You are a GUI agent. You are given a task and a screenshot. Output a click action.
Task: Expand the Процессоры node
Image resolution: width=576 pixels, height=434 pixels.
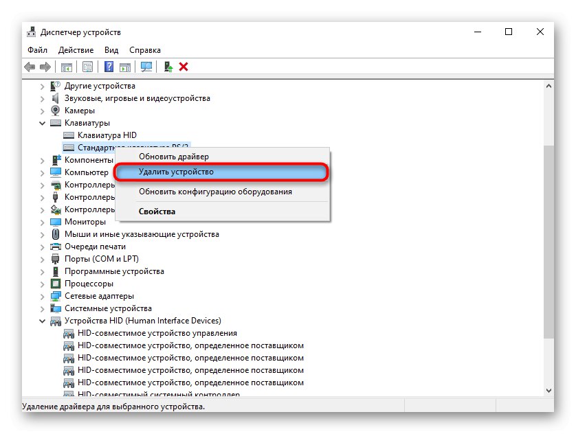42,284
